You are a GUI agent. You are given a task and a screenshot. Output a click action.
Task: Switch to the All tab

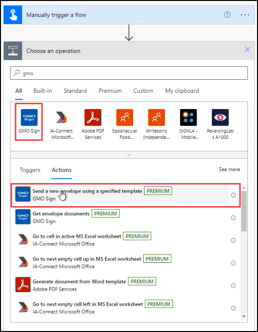coord(19,91)
